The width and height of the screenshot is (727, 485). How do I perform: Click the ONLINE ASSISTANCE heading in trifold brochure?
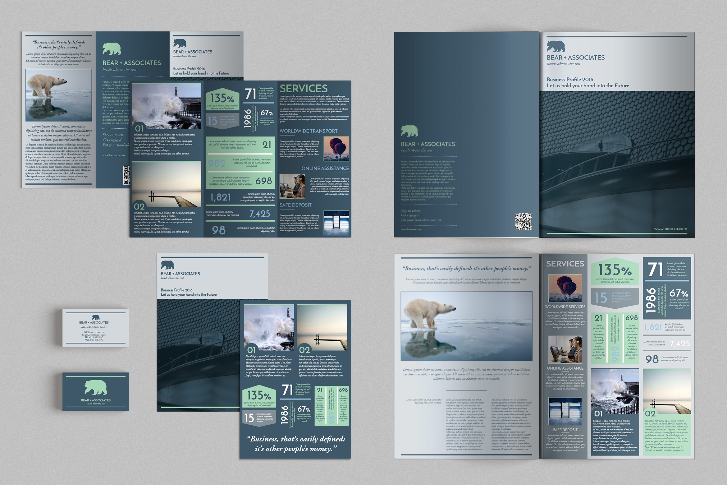325,169
